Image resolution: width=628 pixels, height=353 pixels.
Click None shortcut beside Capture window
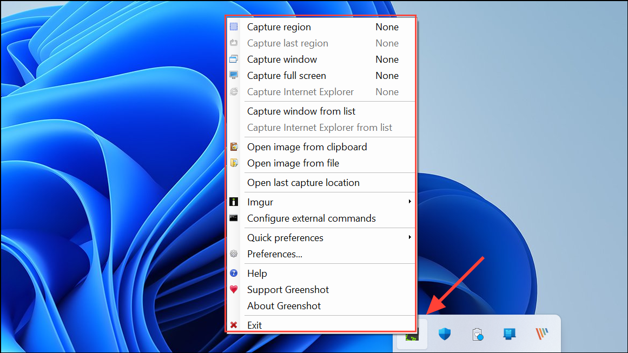[x=387, y=59]
